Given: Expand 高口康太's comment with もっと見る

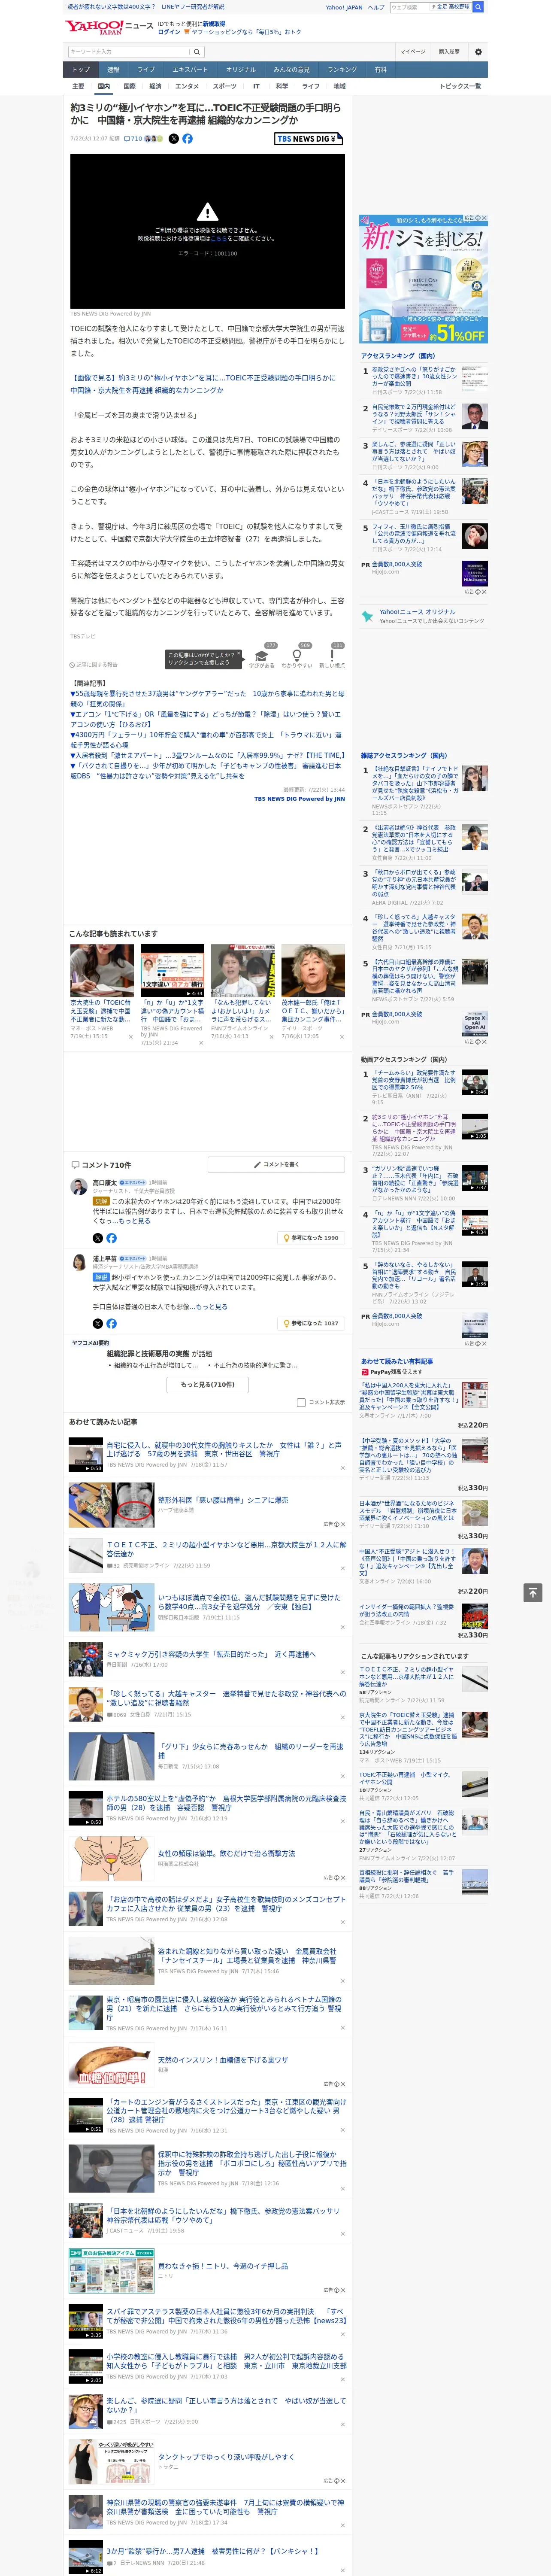Looking at the screenshot, I should pos(135,1220).
